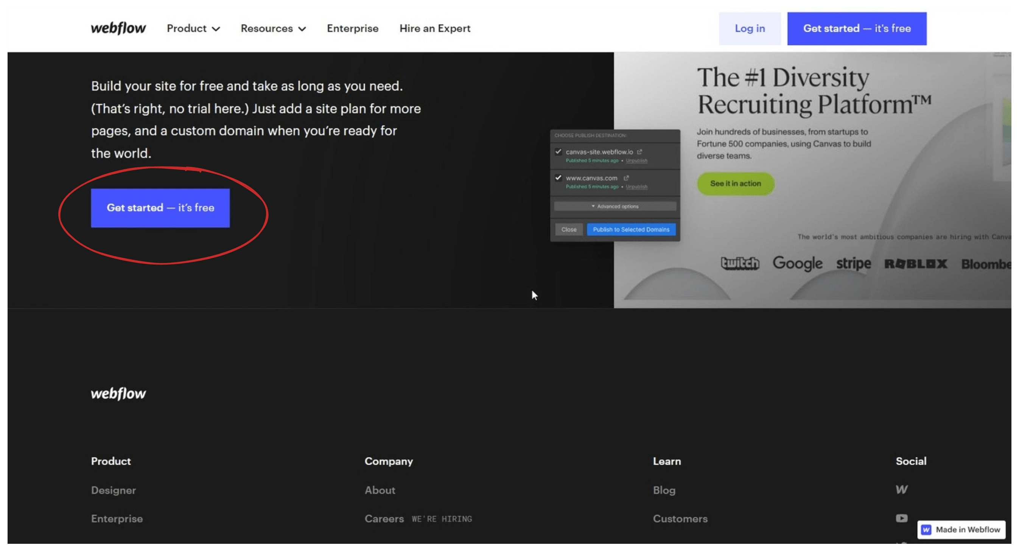Click Unpublish under www.canvas.com
Screen dimensions: 1019x551
pos(636,187)
